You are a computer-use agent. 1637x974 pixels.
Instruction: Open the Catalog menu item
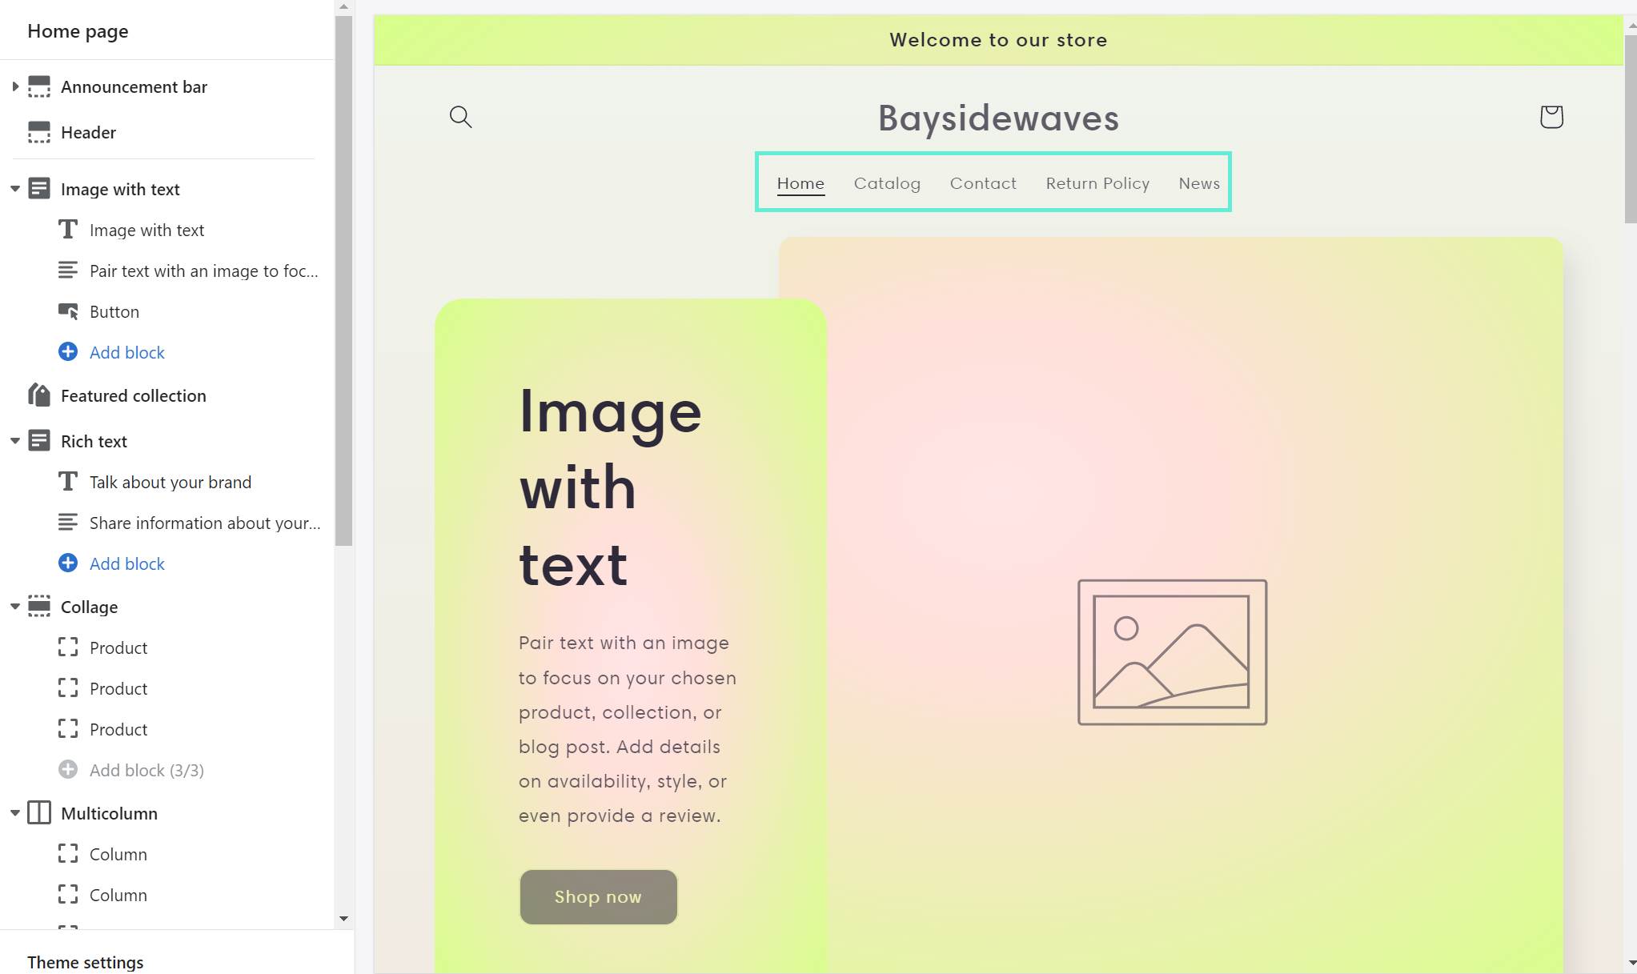[x=887, y=183]
